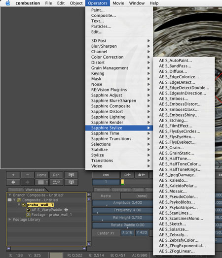Viewport: 222px width, 258px height.
Task: Click the go to previous mark button
Action: (142, 175)
